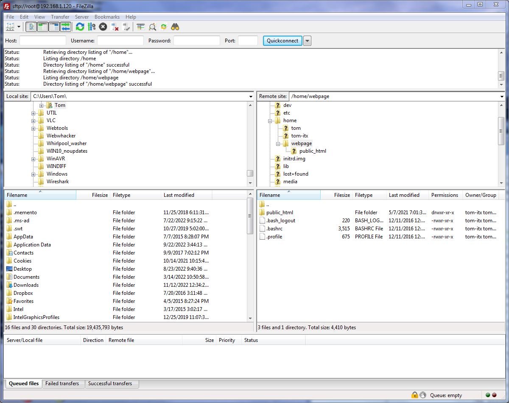Click the encryption lock icon in status bar
This screenshot has width=509, height=403.
414,395
